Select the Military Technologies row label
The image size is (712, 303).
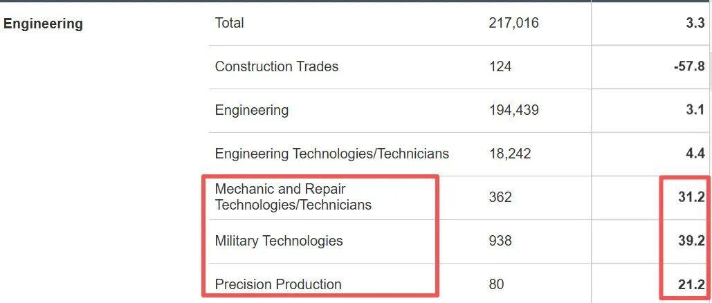point(279,241)
